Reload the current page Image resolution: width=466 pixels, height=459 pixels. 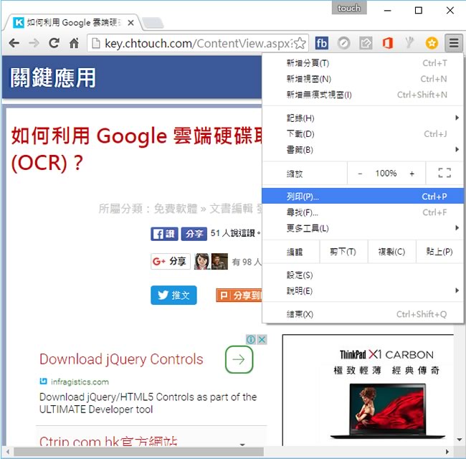point(54,44)
